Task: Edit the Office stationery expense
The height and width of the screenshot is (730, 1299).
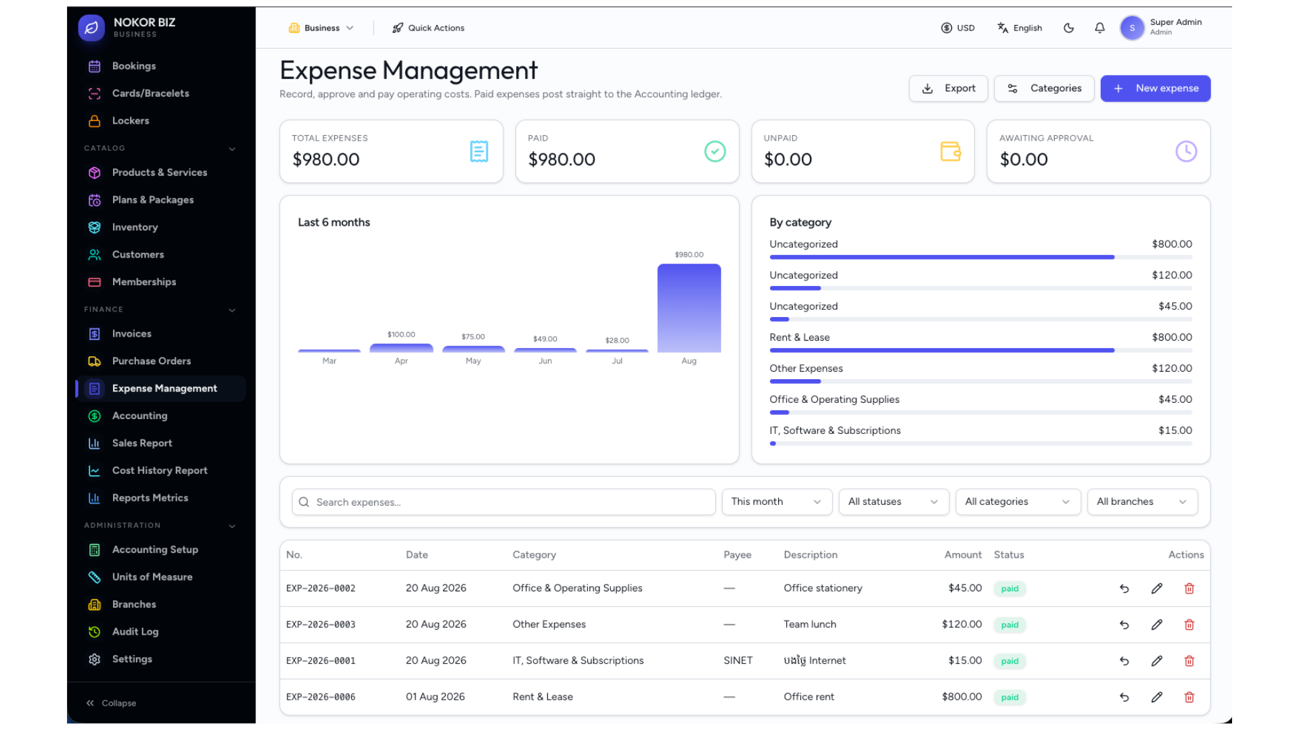Action: tap(1157, 589)
